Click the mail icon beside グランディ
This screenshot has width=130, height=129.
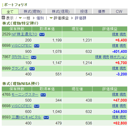coord(32,69)
